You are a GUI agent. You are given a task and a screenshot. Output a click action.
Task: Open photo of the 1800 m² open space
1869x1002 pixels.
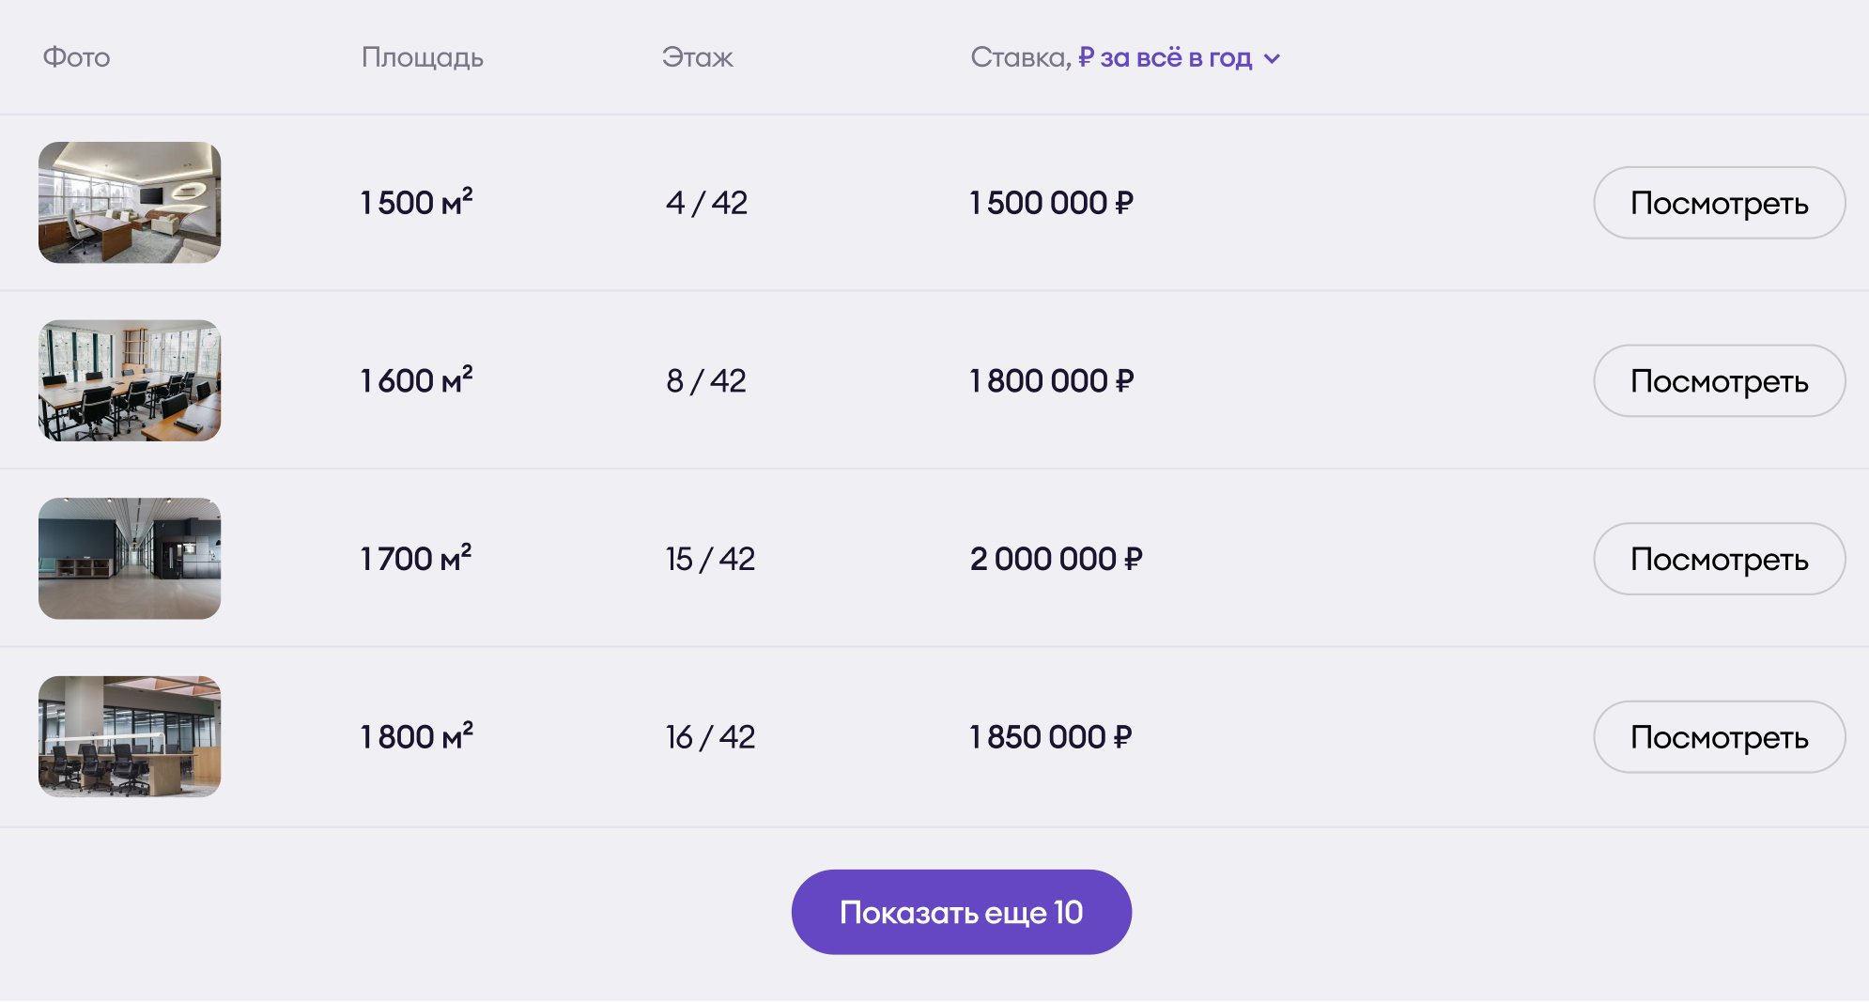point(130,736)
